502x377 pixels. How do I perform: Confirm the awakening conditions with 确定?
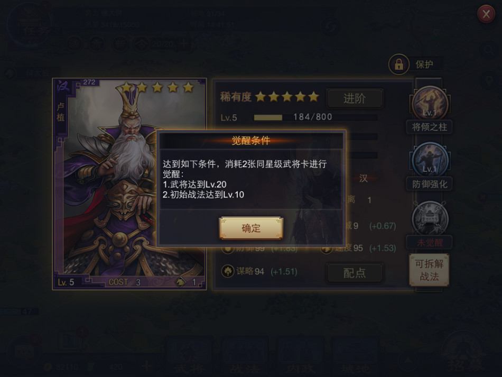coord(250,228)
